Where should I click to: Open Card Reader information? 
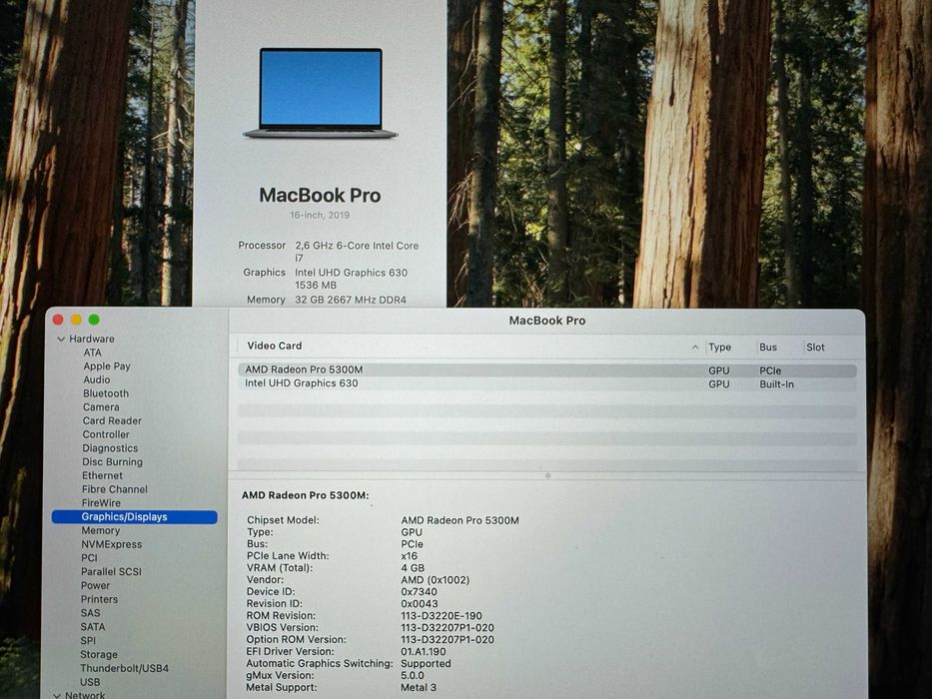coord(112,420)
